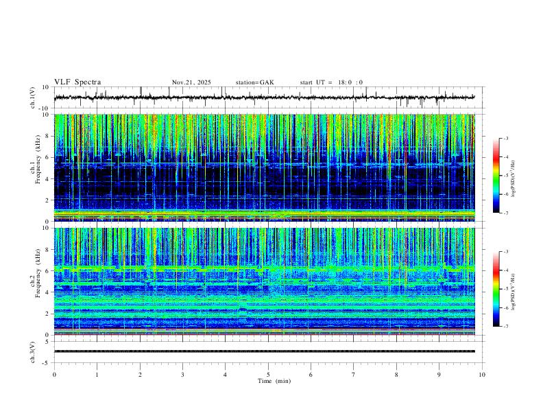The image size is (543, 420).
Task: Click the "start UT = 18: 0 : 0" text
Action: pos(331,82)
